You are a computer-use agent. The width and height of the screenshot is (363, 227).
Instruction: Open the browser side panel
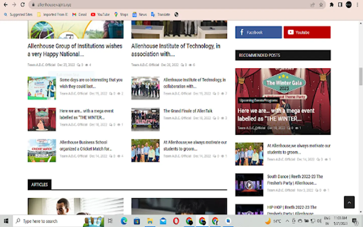(340, 5)
